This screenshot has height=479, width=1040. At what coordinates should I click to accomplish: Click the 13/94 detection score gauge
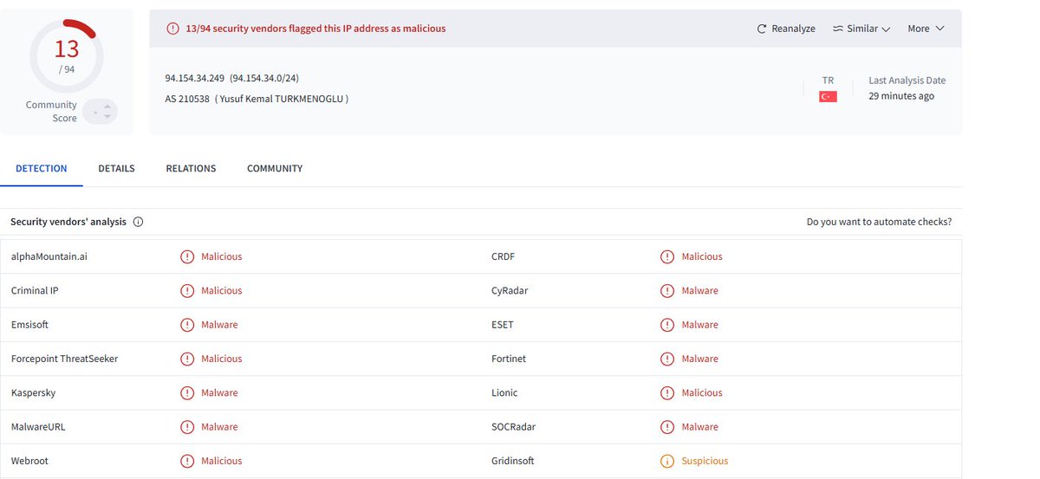coord(67,55)
